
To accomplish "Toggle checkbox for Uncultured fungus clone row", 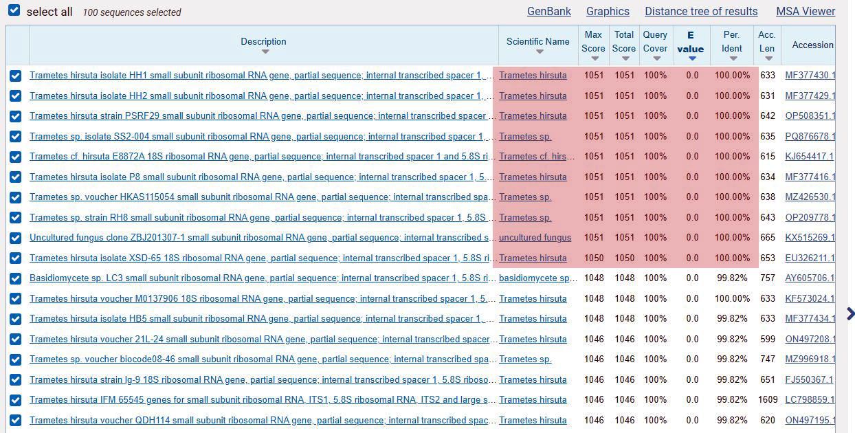I will (16, 238).
